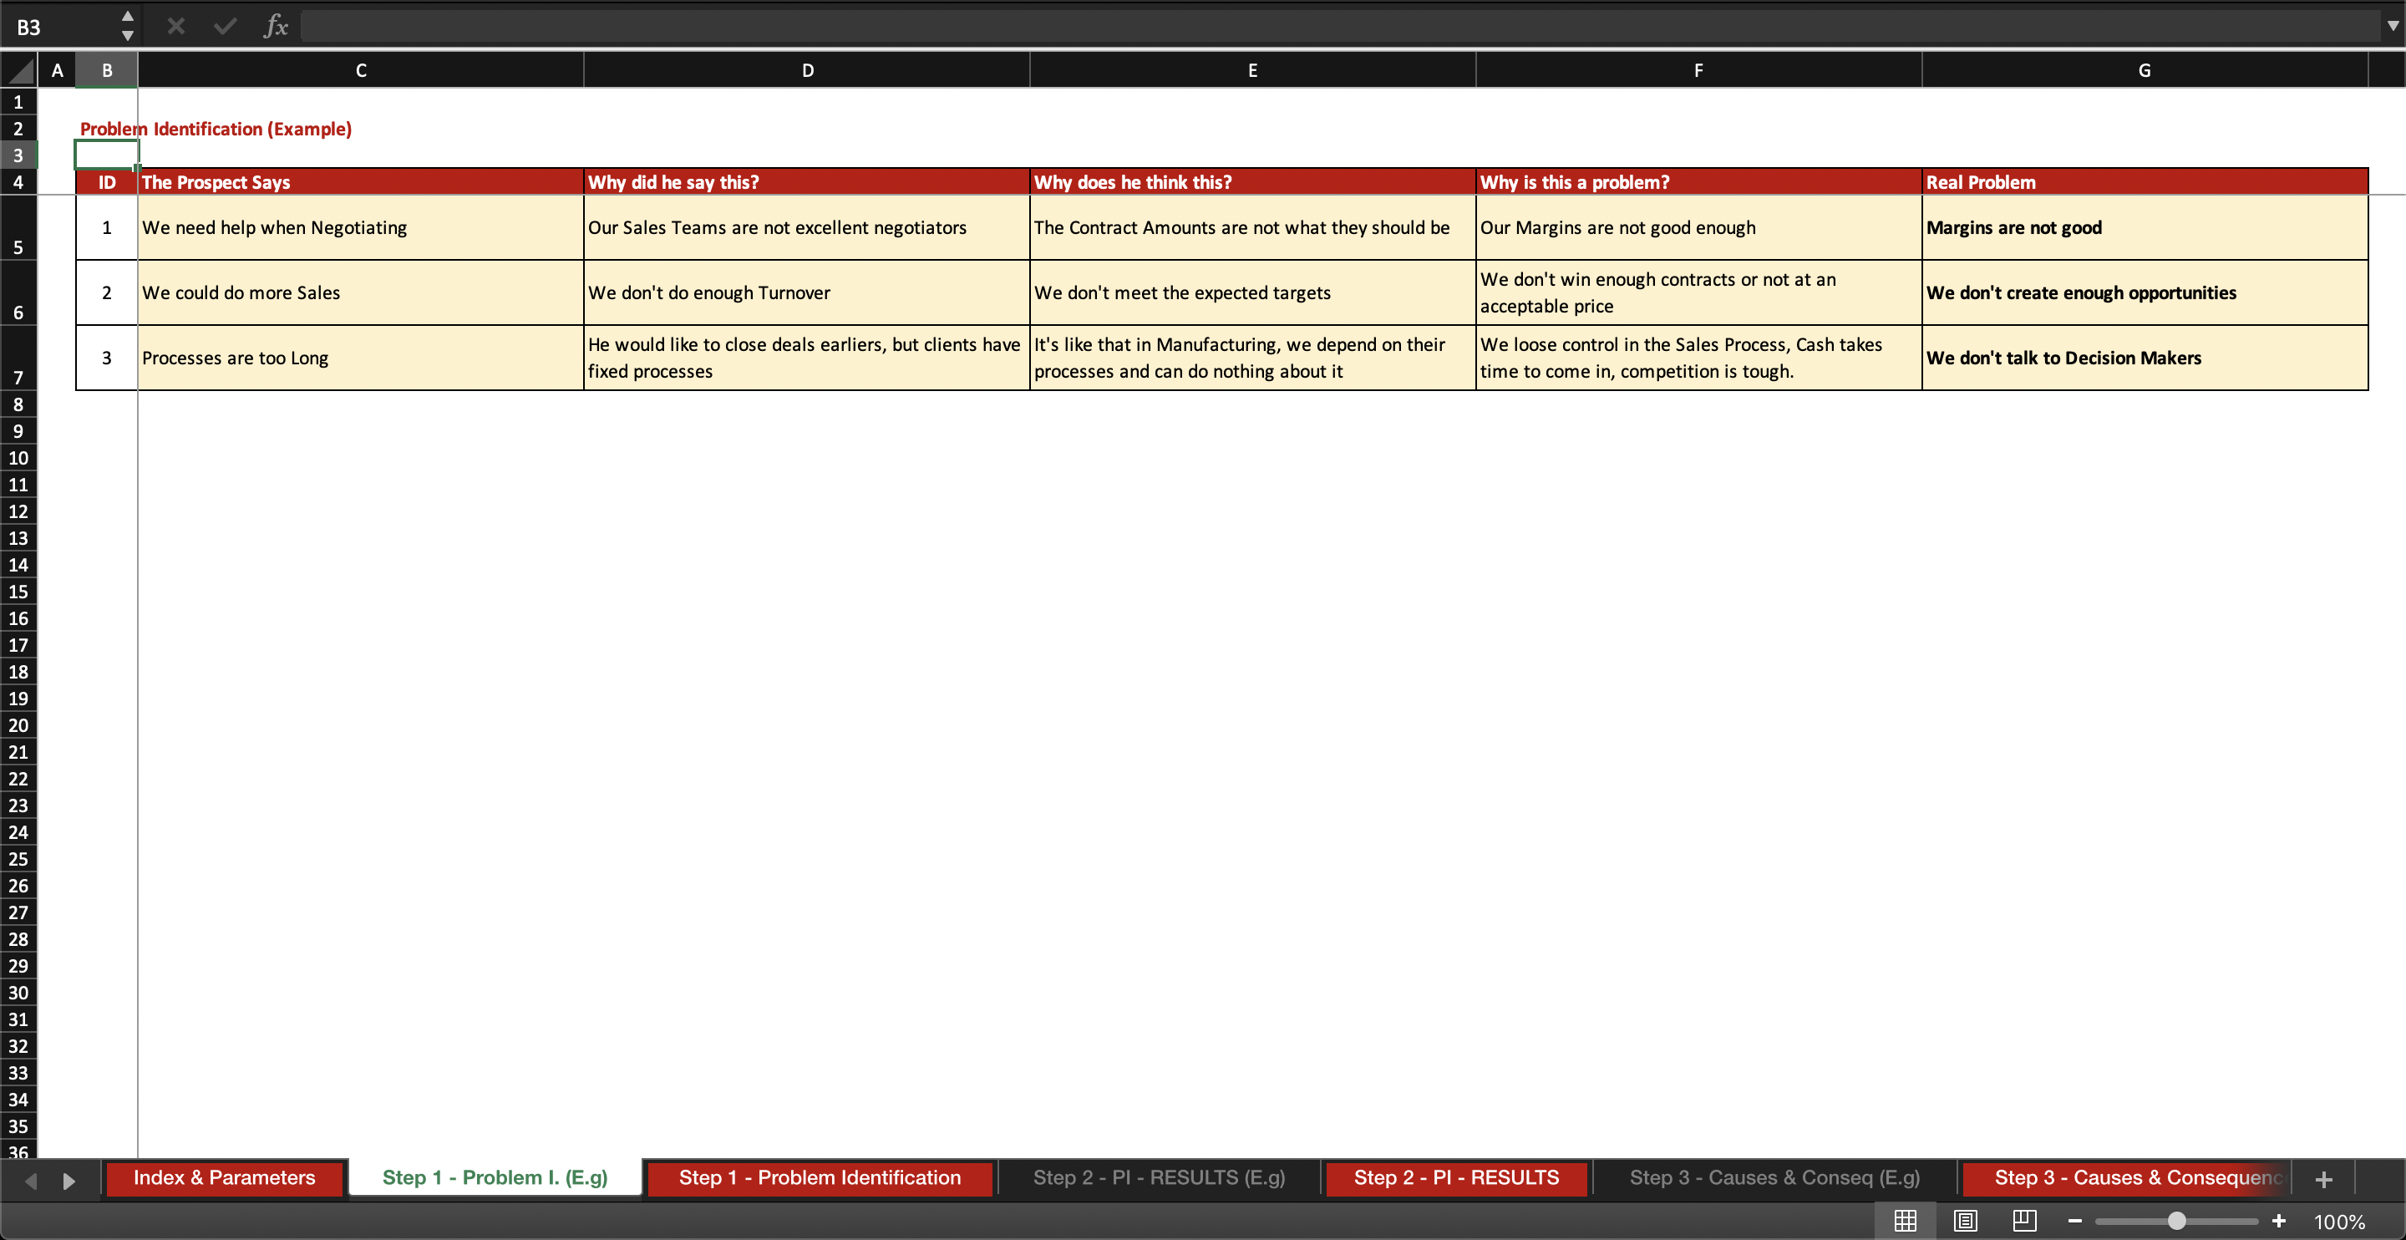Click 'The Contract Amounts are not what they should be'
Viewport: 2406px width, 1240px height.
pyautogui.click(x=1252, y=228)
